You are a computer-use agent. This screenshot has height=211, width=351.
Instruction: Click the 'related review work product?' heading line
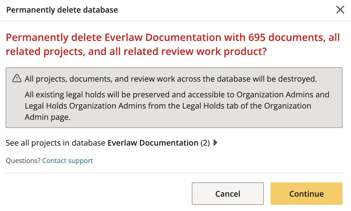[x=136, y=52]
